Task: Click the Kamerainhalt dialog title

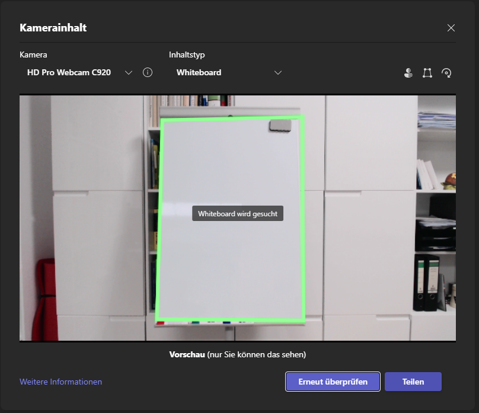Action: coord(53,28)
